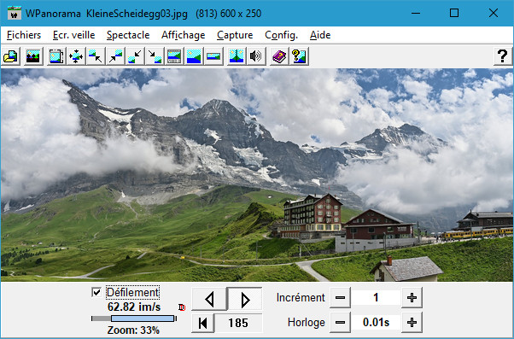Click the small wide panorama strip icon
The image size is (514, 339).
pos(213,56)
